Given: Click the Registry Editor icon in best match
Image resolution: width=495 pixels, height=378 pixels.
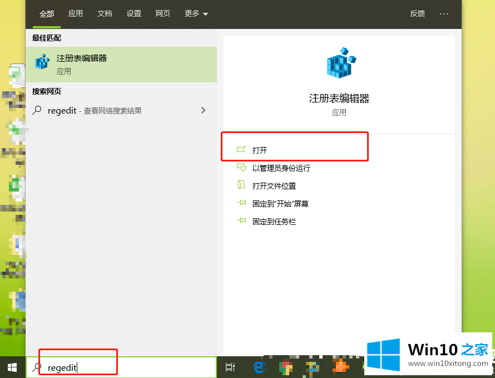Looking at the screenshot, I should click(x=42, y=62).
